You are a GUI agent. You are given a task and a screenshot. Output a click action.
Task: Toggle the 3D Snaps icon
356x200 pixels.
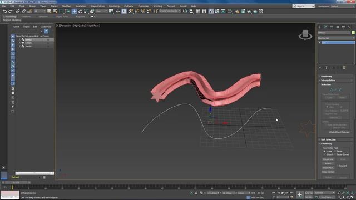(131, 11)
